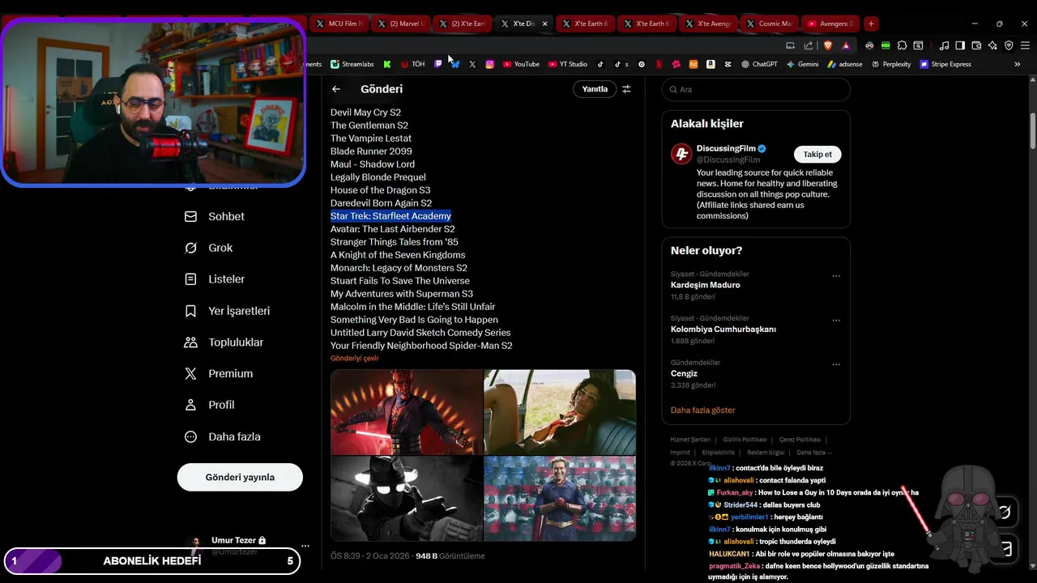
Task: Open the black-and-white masked figure thumbnail
Action: click(407, 498)
